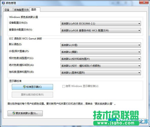This screenshot has width=150, height=127.
Task: Click the 默认调色(I) label
Action: 15,44
